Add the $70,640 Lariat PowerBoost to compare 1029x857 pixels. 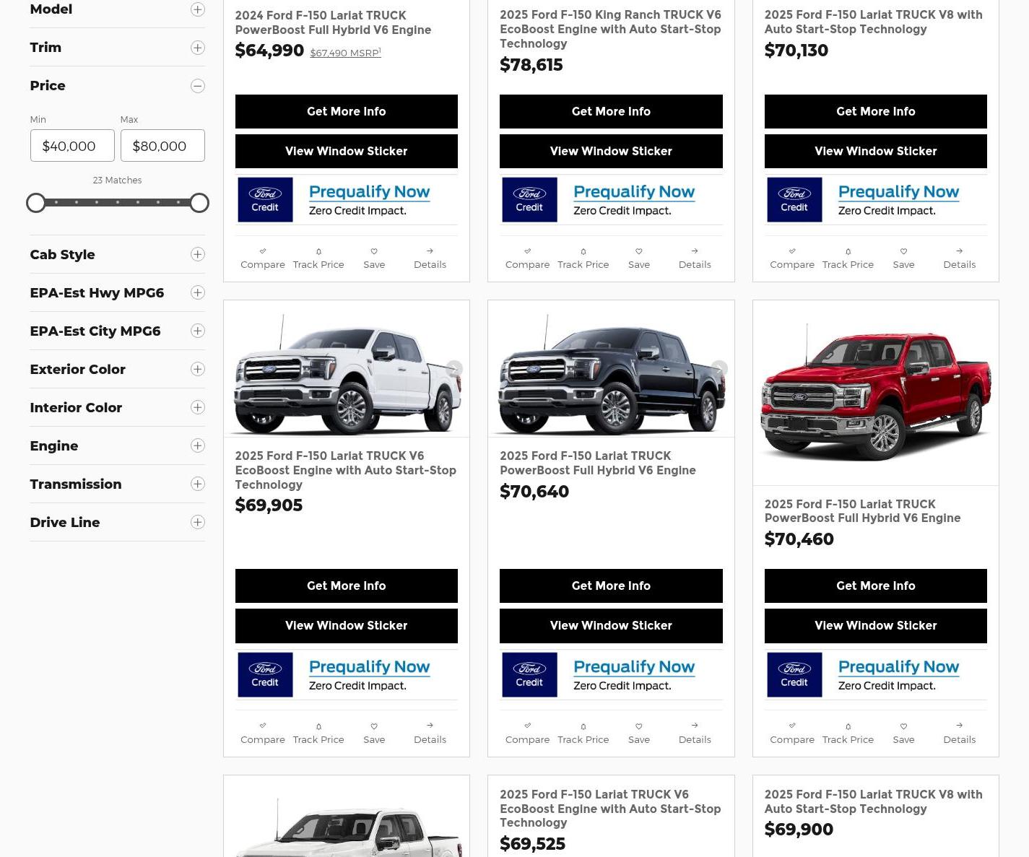tap(527, 734)
